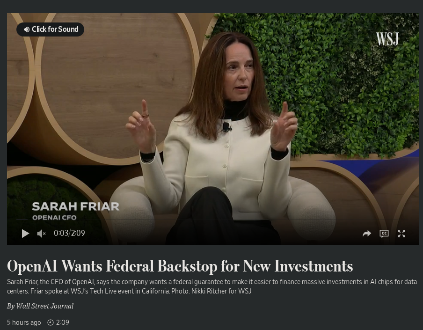423x330 pixels.
Task: Open the share arrow icon
Action: pyautogui.click(x=367, y=234)
